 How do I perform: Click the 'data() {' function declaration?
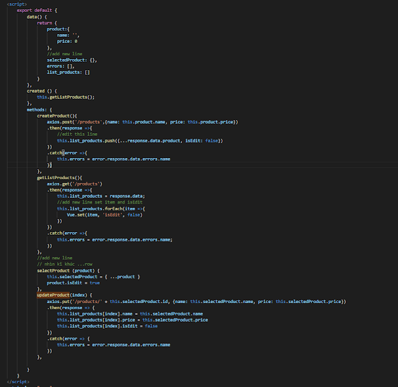coord(37,17)
